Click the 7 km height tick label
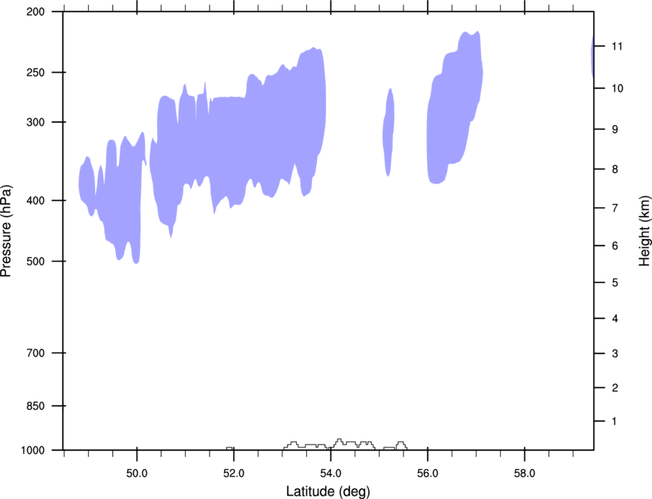The image size is (652, 499). [615, 208]
